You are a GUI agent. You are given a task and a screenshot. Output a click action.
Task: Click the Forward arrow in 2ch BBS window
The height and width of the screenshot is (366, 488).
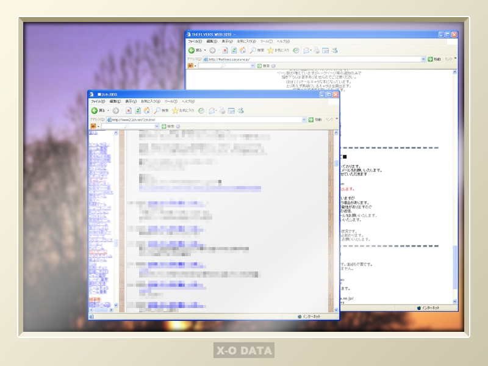click(x=115, y=110)
